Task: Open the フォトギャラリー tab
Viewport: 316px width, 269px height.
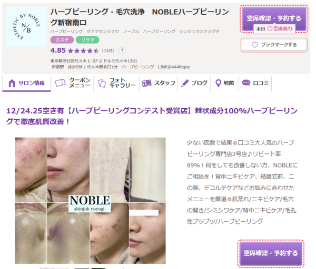Action: click(116, 83)
